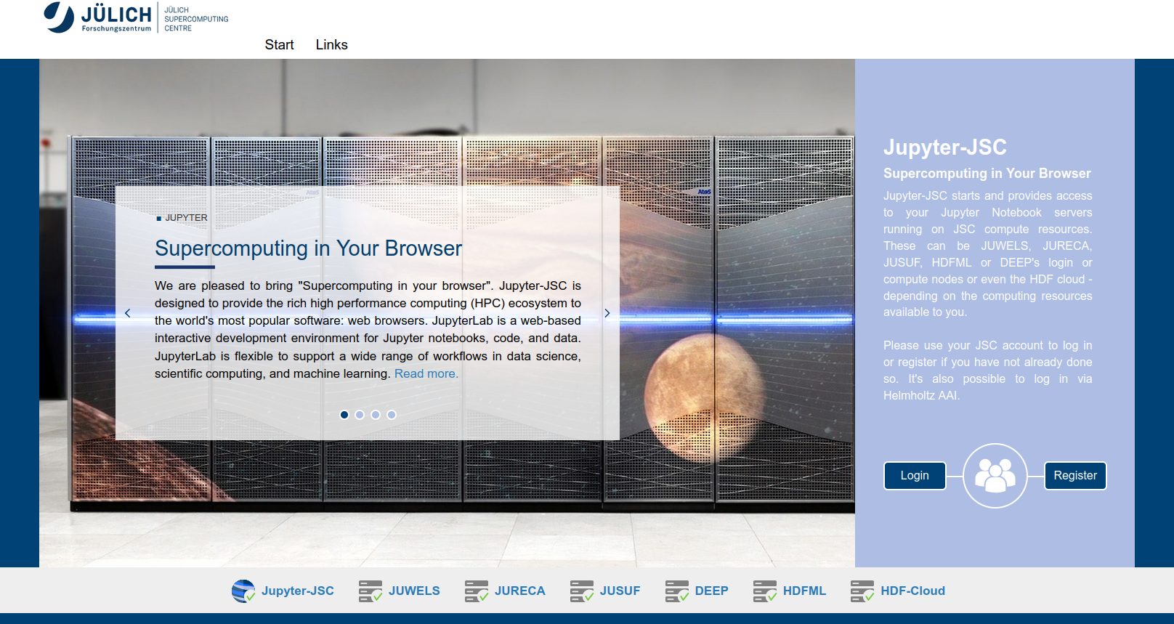This screenshot has height=624, width=1174.
Task: Open the HDF-Cloud footer link
Action: [913, 591]
